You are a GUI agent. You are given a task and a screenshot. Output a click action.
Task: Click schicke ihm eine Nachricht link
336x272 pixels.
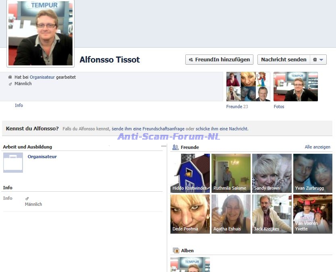pos(222,129)
